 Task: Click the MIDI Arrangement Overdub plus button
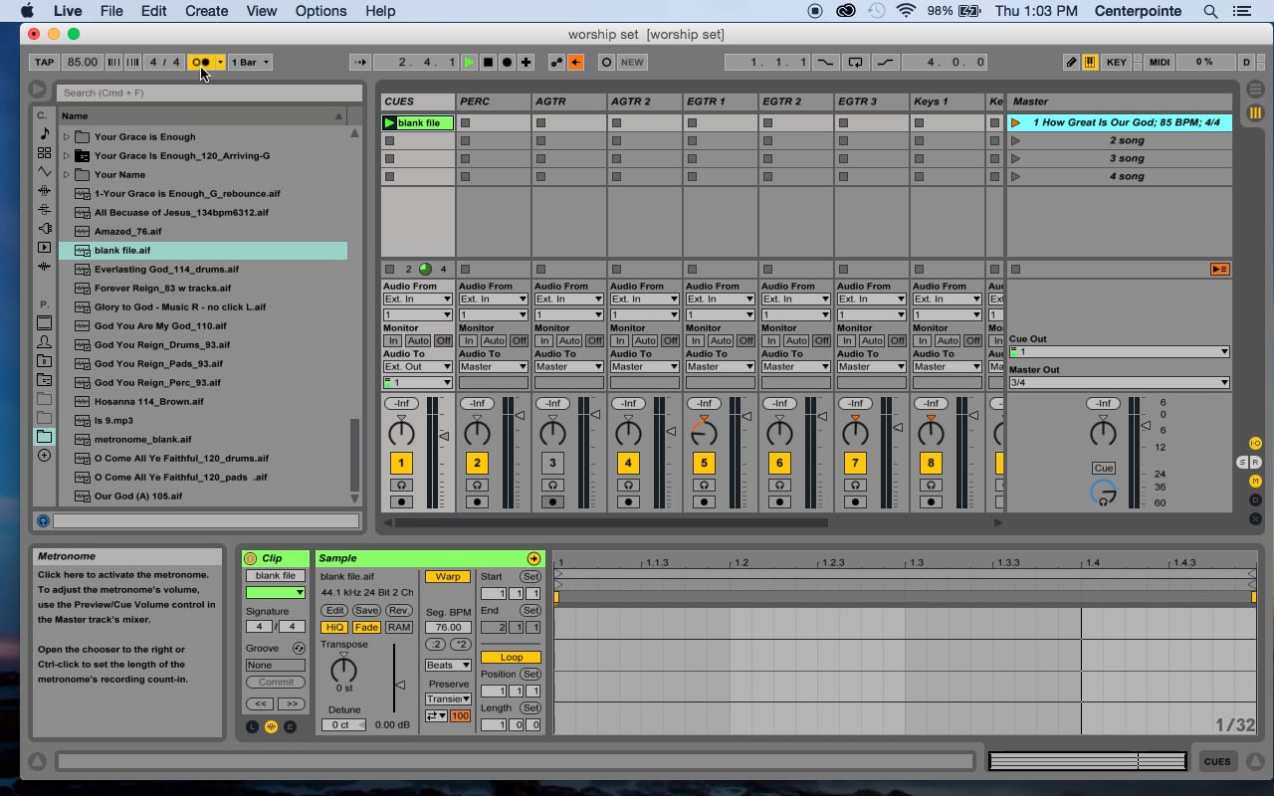coord(526,62)
